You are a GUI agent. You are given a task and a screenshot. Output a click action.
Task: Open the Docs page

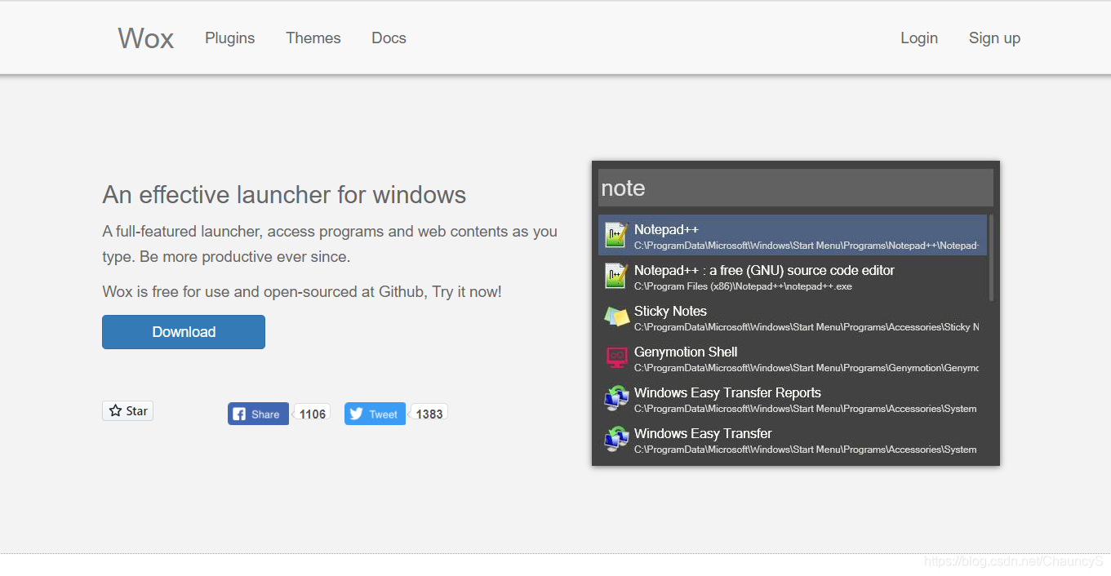(389, 38)
